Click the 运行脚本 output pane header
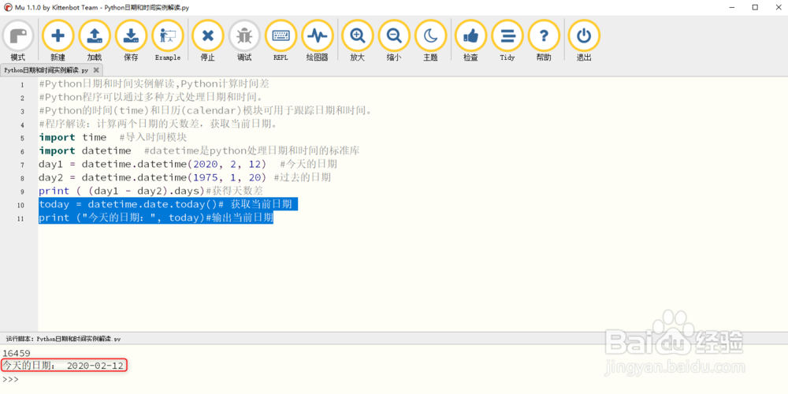Image resolution: width=788 pixels, height=394 pixels. click(x=63, y=339)
